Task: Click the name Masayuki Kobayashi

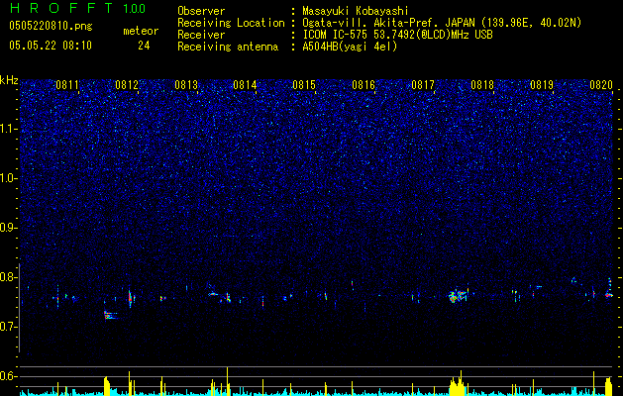Action: (x=356, y=11)
